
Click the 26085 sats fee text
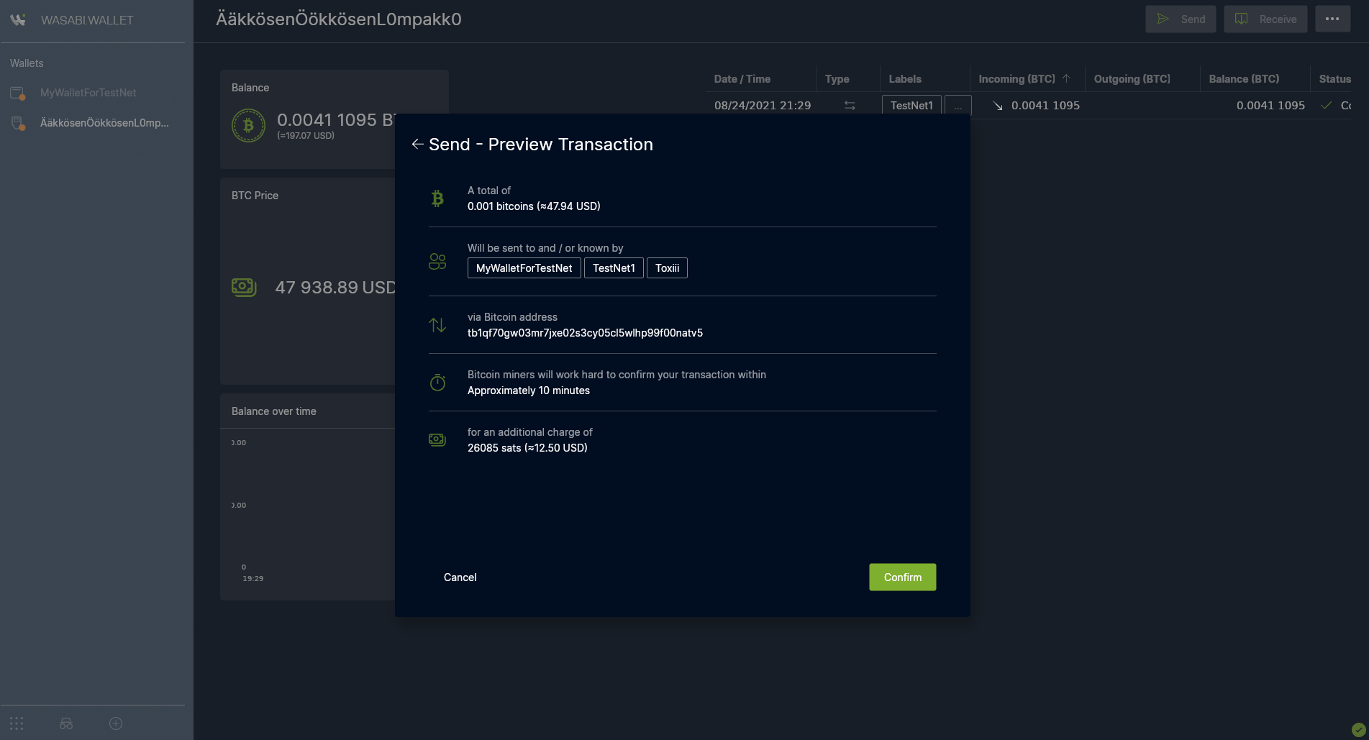coord(527,448)
